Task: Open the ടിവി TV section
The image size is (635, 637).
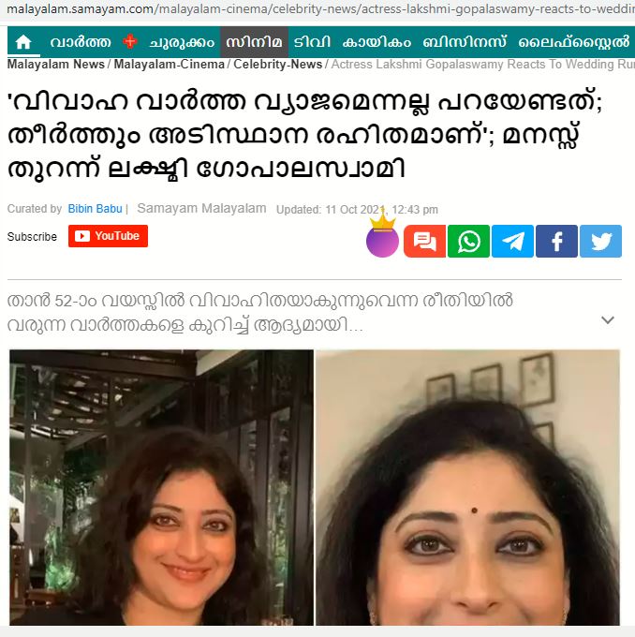Action: pyautogui.click(x=312, y=42)
